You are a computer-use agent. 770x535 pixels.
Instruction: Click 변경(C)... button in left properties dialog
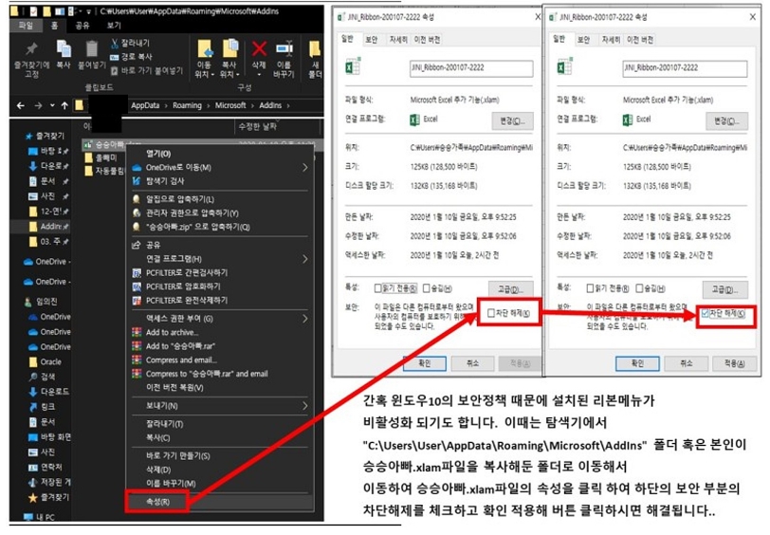(x=512, y=121)
